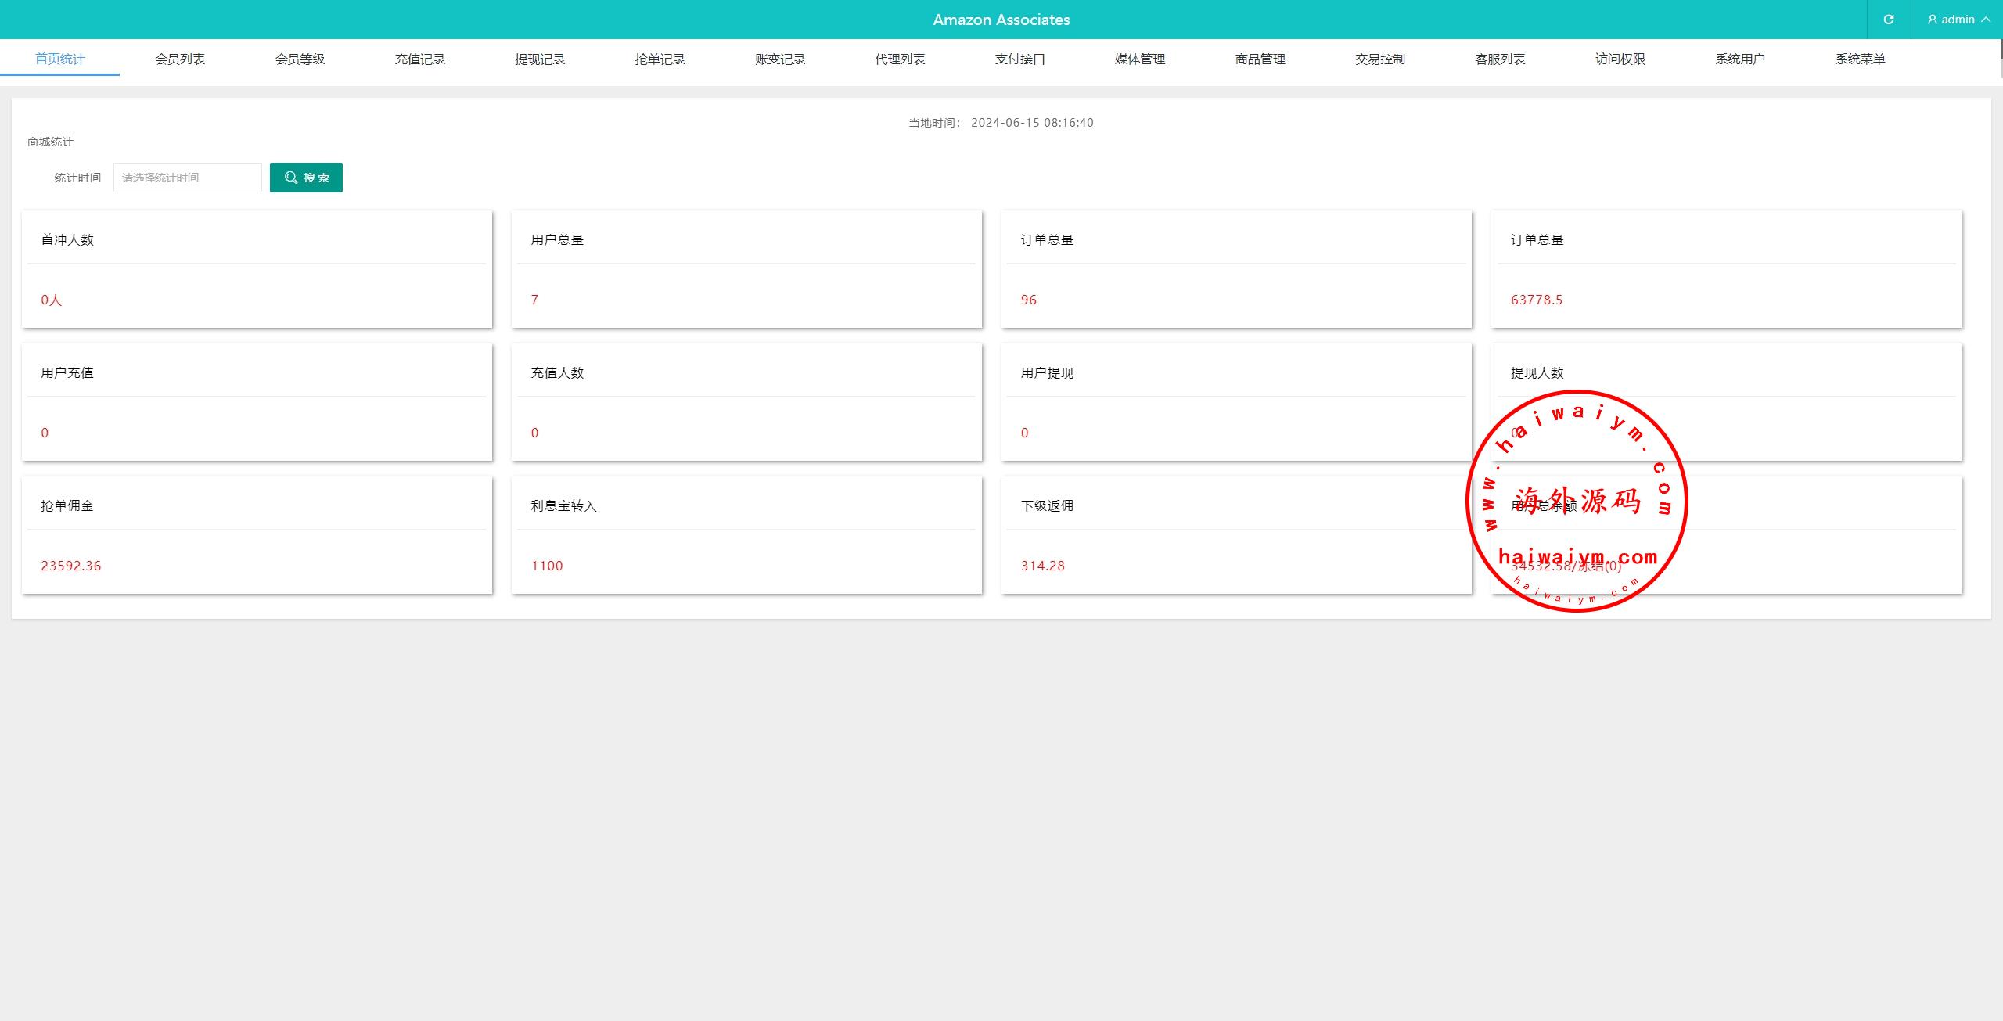Screen dimensions: 2003x1021
Task: Go to 充值记录 tab
Action: pos(419,59)
